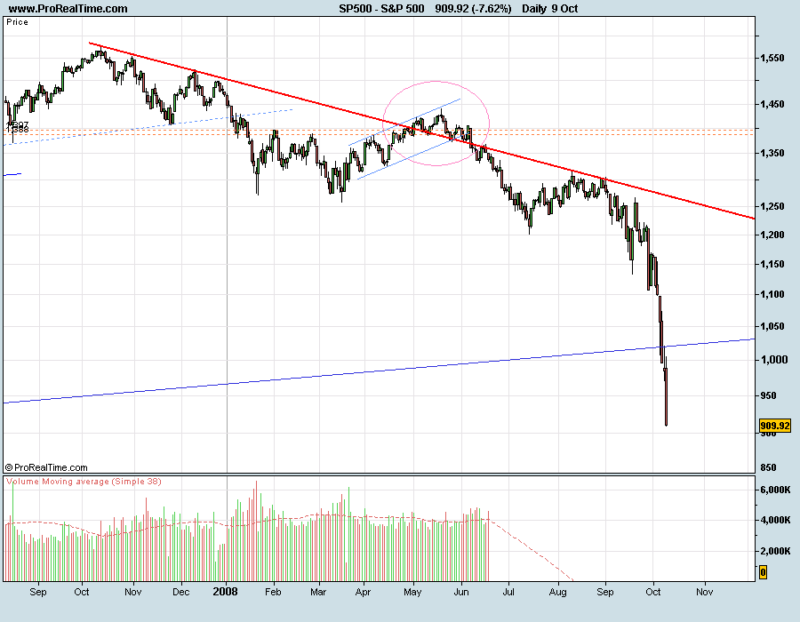Click the 1,550 price axis label
The image size is (800, 622).
click(772, 58)
